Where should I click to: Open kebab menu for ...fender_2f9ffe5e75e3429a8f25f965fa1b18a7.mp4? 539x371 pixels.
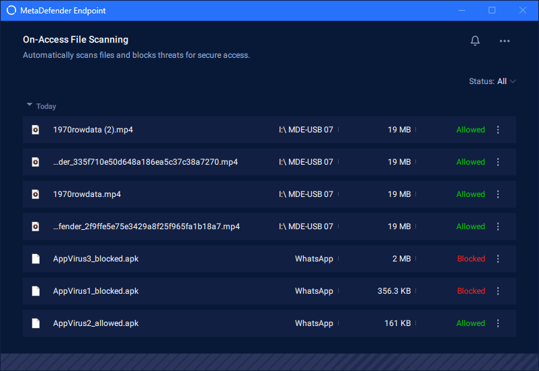coord(498,226)
